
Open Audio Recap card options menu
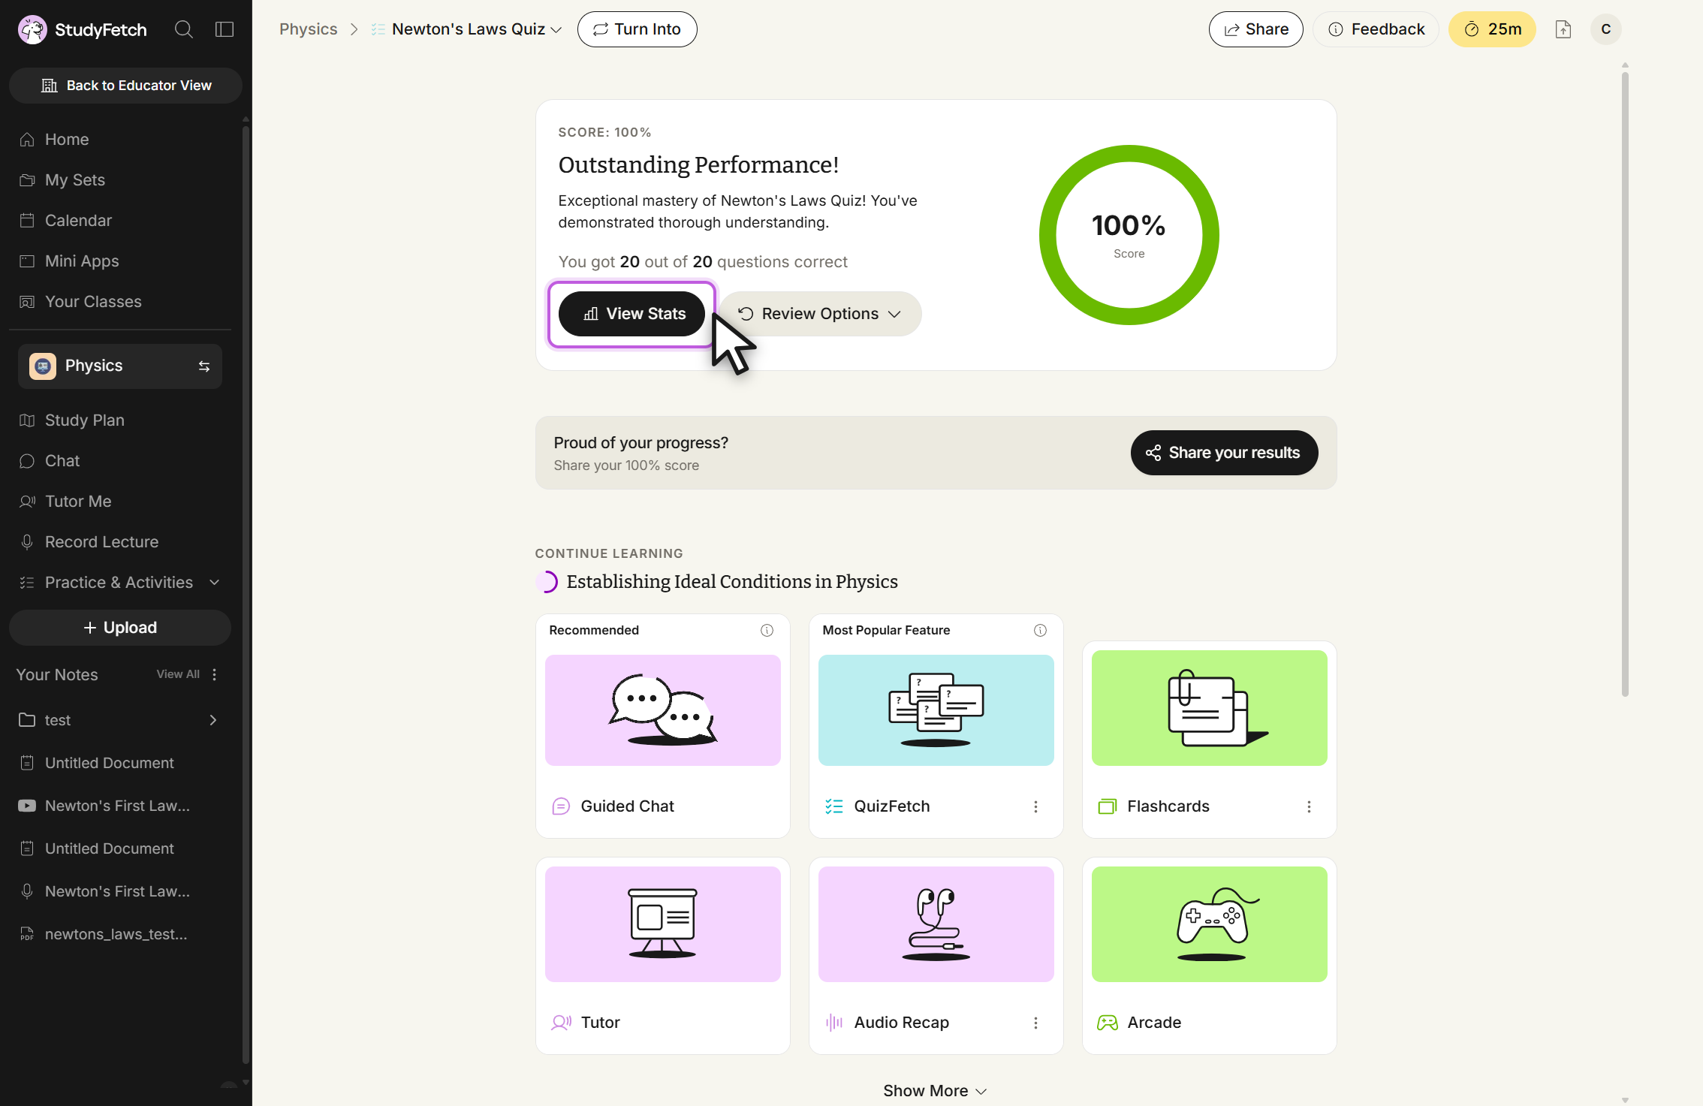1035,1023
